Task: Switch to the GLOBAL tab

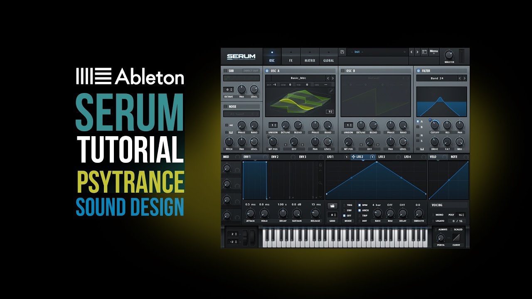Action: [x=329, y=56]
